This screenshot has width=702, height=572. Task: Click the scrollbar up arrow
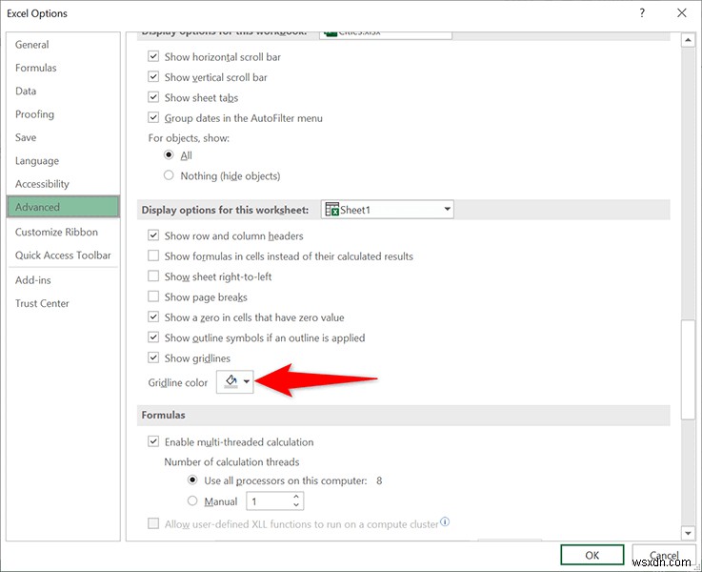(688, 40)
